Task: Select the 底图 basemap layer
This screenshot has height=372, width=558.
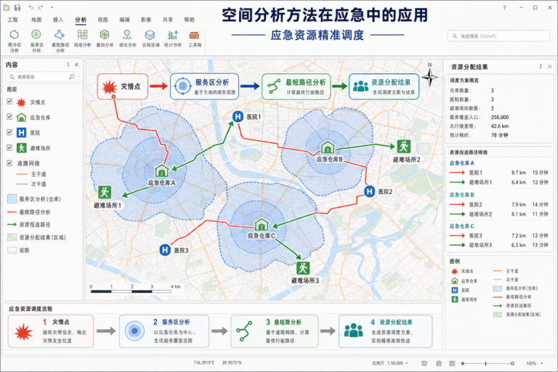Action: pos(18,250)
